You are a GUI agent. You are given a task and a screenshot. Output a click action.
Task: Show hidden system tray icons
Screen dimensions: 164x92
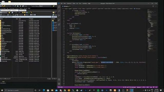143,90
